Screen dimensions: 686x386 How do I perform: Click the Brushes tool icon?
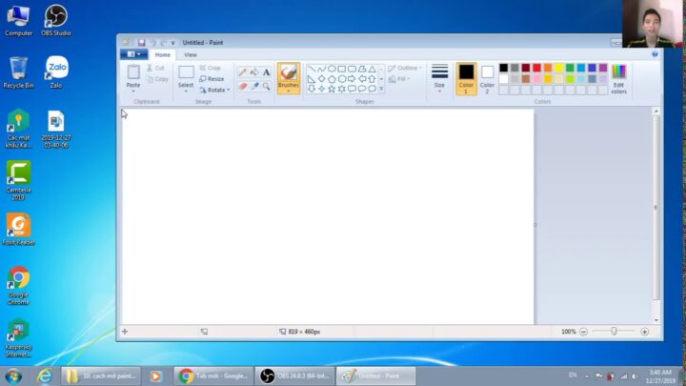point(289,72)
